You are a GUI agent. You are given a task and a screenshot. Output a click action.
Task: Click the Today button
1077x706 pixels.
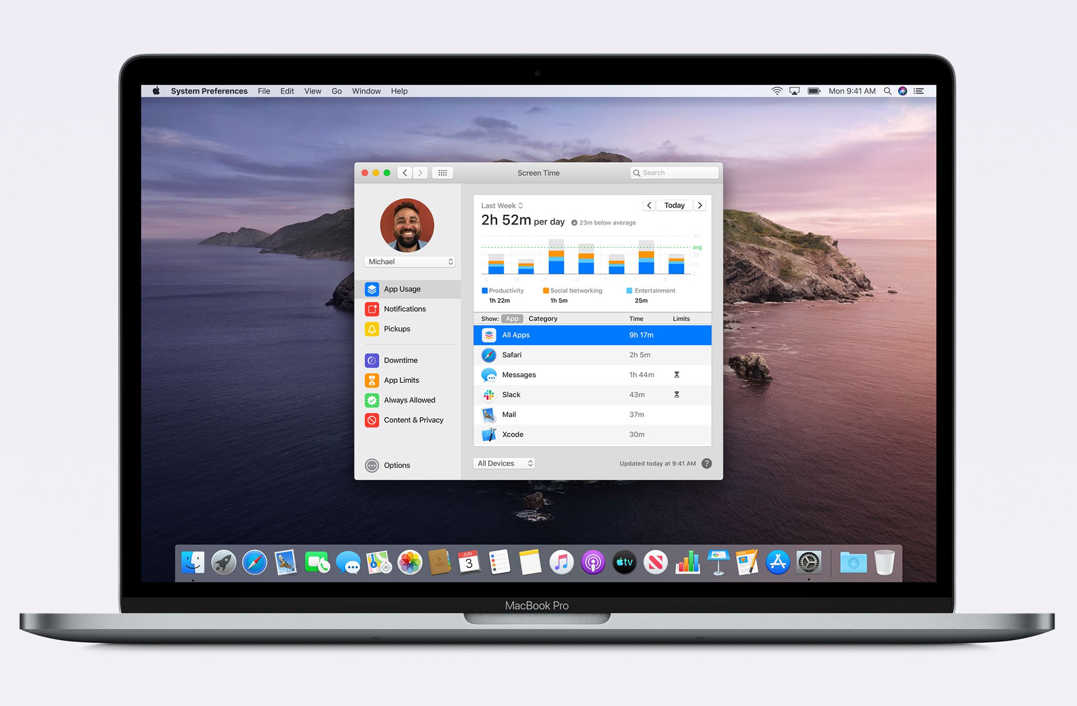click(674, 205)
